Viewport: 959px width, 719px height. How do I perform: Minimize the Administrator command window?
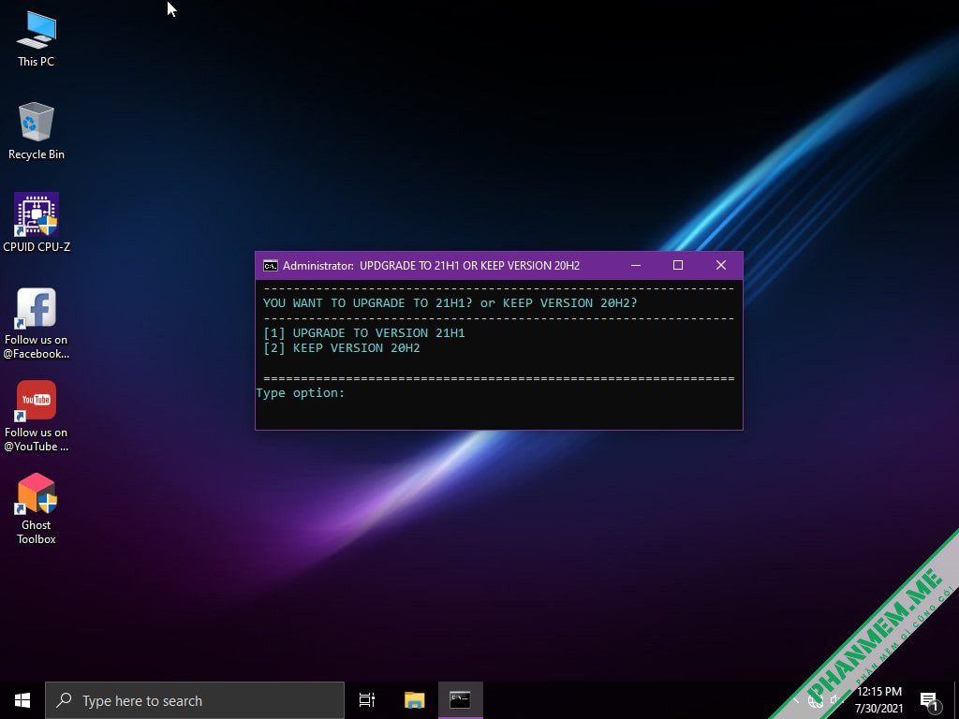click(636, 265)
